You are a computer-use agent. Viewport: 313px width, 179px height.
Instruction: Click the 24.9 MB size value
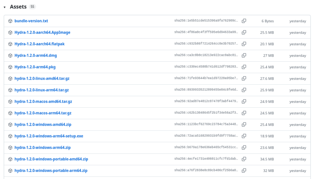[267, 102]
